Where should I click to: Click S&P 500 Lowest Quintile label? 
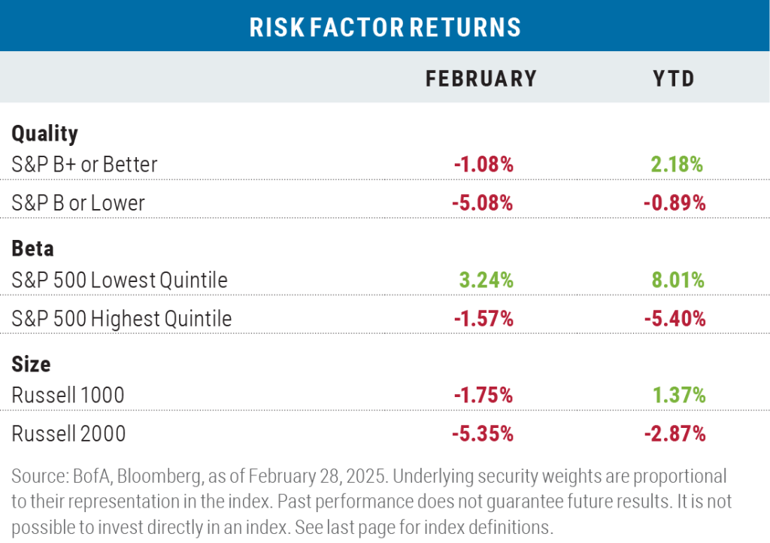[x=120, y=280]
